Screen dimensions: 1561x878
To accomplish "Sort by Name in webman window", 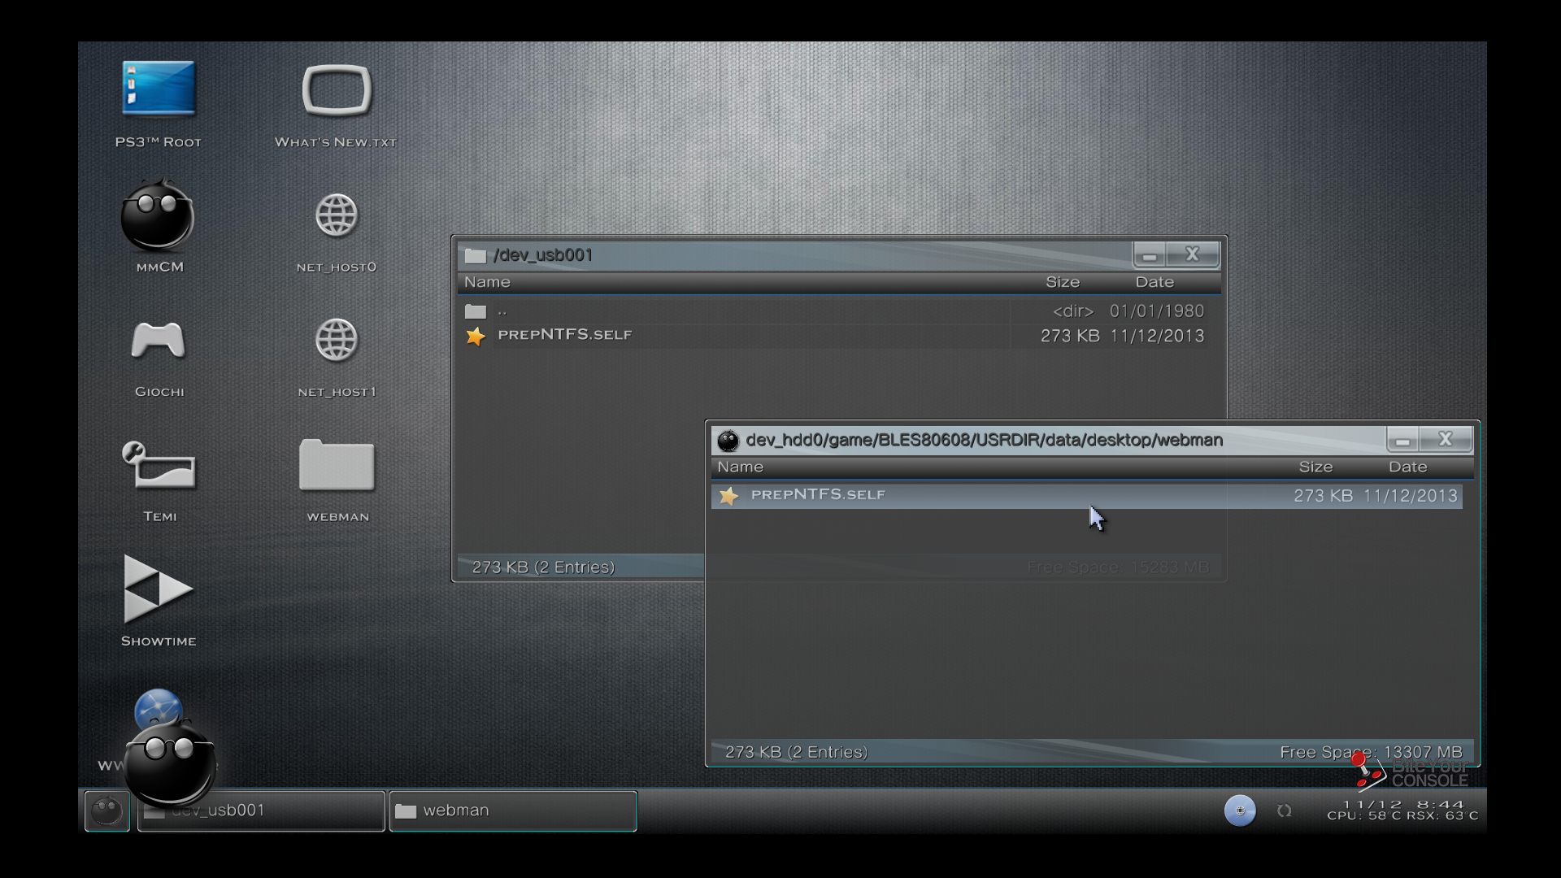I will [740, 467].
